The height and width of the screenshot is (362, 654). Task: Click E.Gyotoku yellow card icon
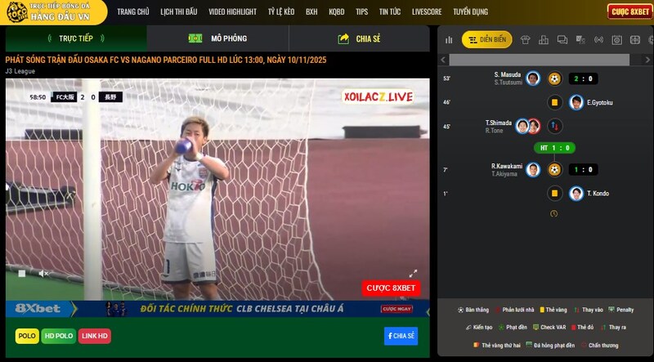tap(554, 102)
